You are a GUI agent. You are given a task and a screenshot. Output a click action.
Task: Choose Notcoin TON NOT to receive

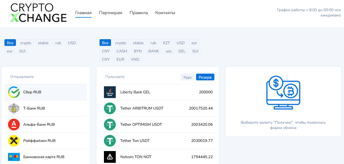point(158,157)
